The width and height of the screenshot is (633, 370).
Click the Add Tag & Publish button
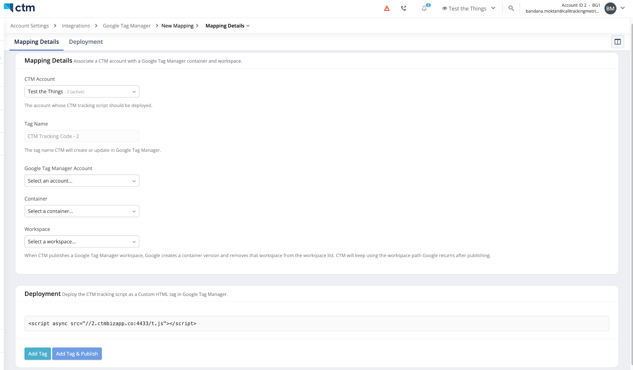tap(77, 354)
